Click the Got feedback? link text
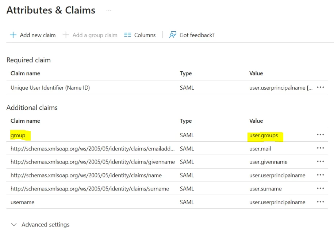 click(197, 35)
